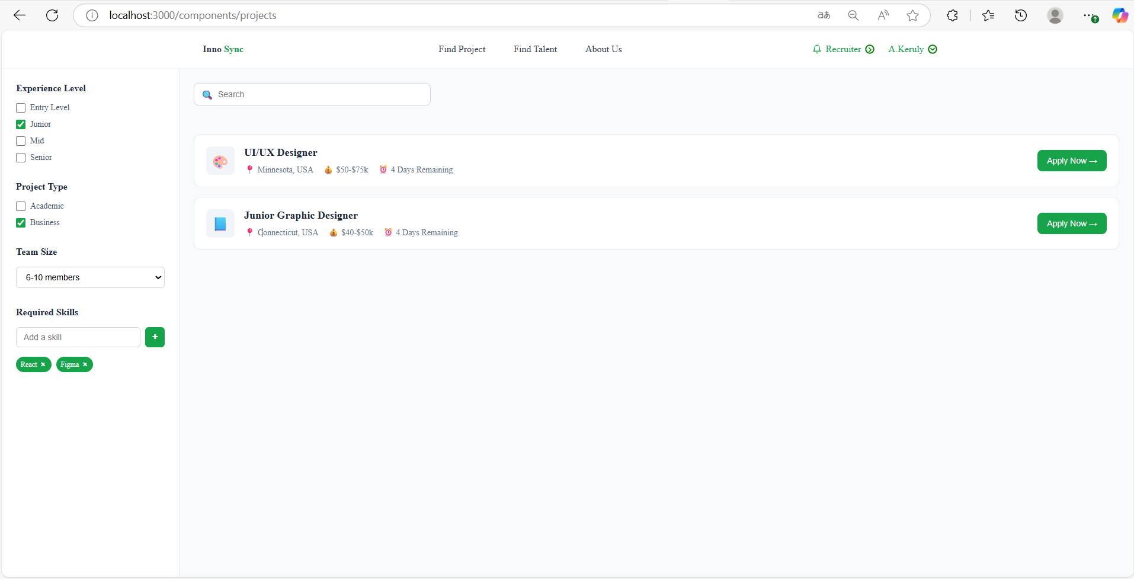The image size is (1134, 579).
Task: Open browser extensions menu
Action: coord(952,15)
